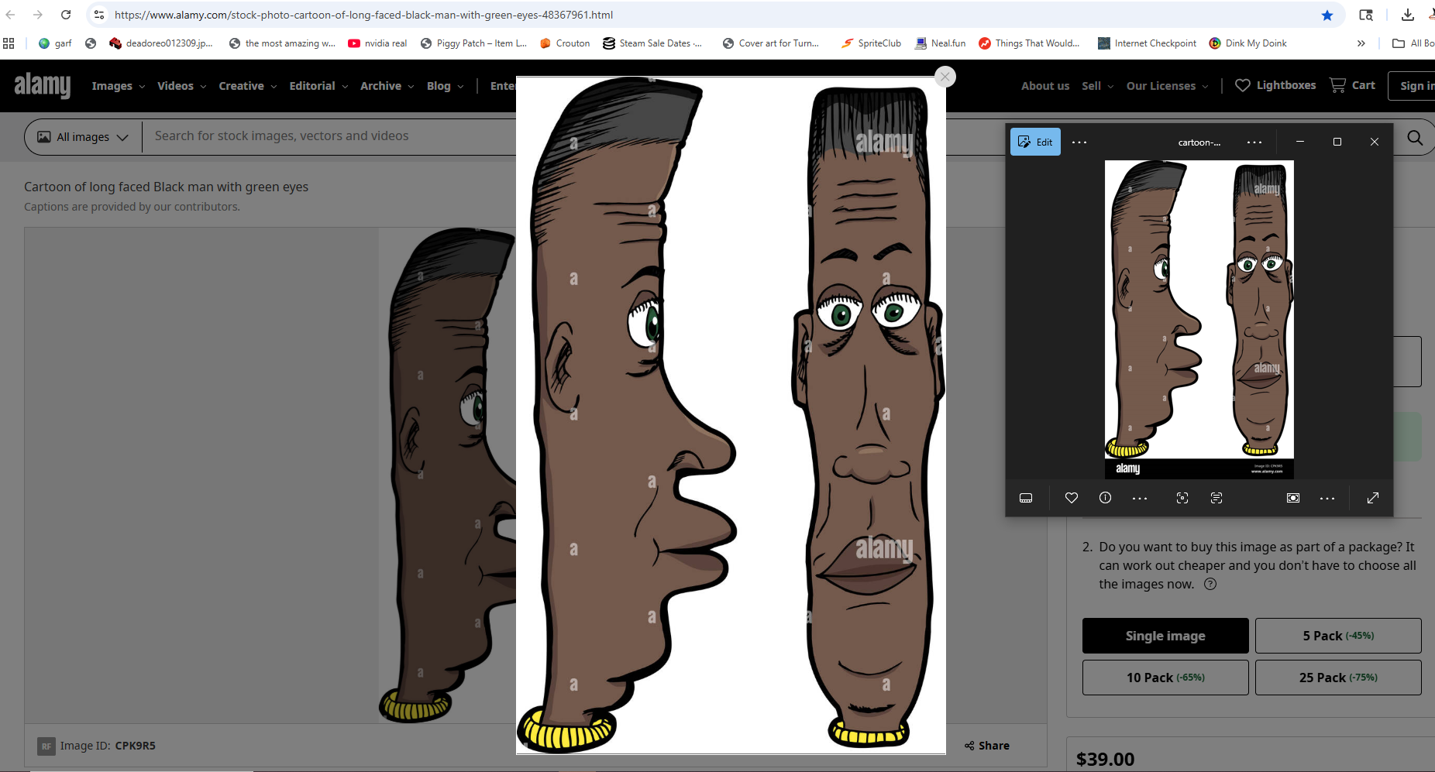Open the three-dot menu next to the cartoon filename
The height and width of the screenshot is (772, 1435).
(1254, 142)
